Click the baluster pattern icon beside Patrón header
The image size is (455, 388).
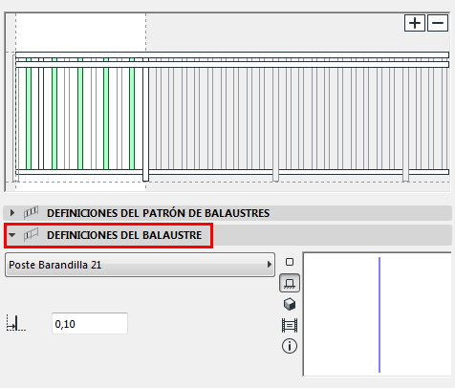(31, 212)
